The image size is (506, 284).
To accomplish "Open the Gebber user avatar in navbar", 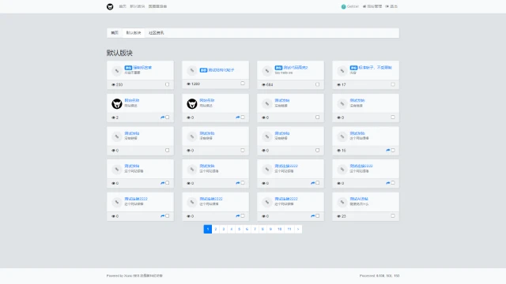I will pos(343,6).
